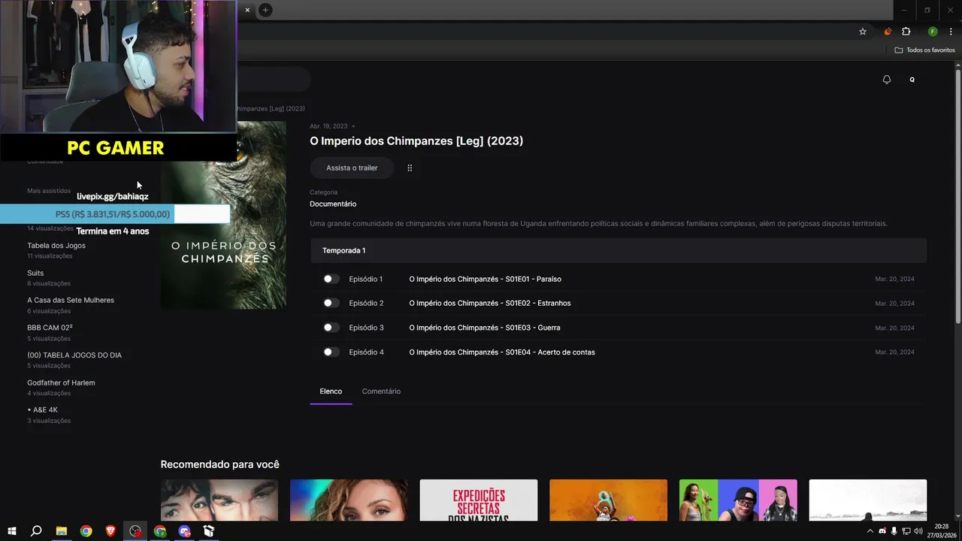Open Godfather of Harlem entry
The image size is (962, 541).
61,382
